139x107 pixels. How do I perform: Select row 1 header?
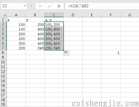(3, 20)
